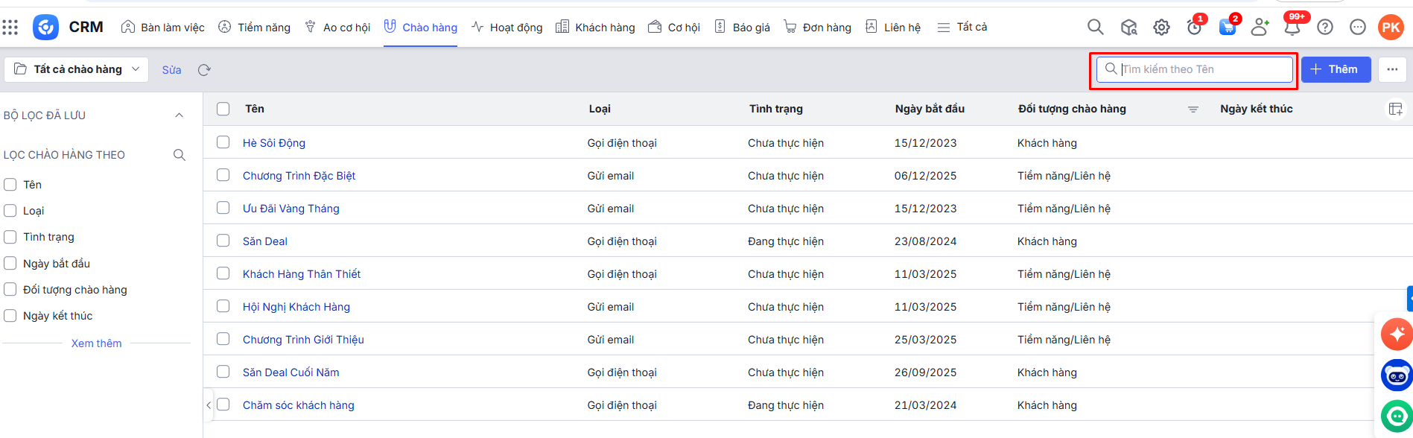The image size is (1413, 438).
Task: Open the shopping cart icon in header
Action: [x=1227, y=28]
